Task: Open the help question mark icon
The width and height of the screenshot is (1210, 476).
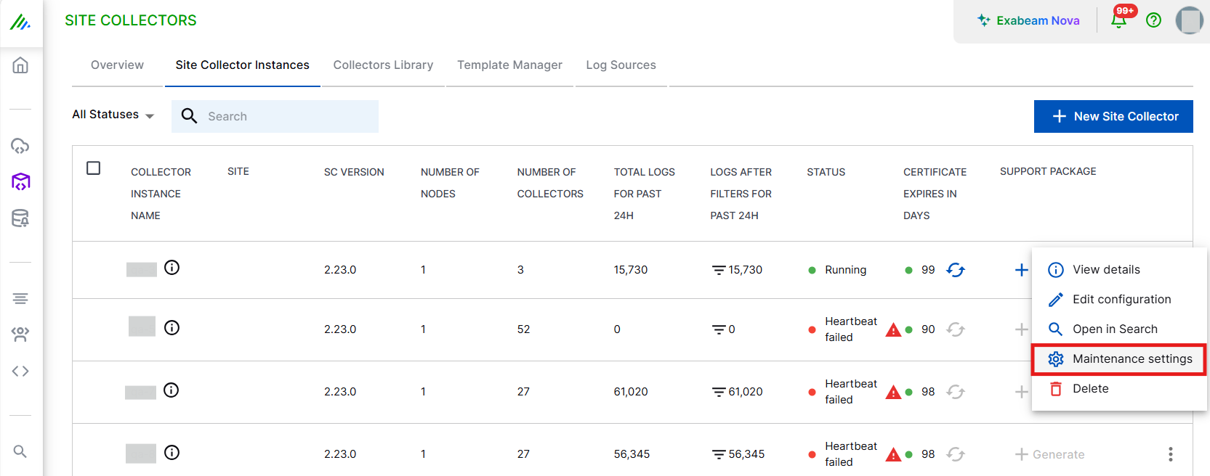Action: tap(1153, 20)
